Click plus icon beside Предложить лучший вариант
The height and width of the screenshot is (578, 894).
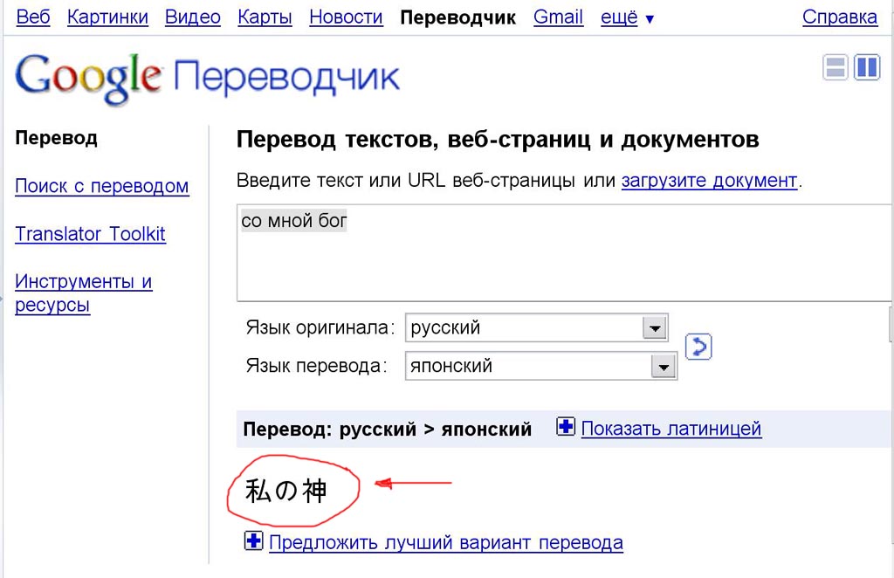(x=253, y=541)
